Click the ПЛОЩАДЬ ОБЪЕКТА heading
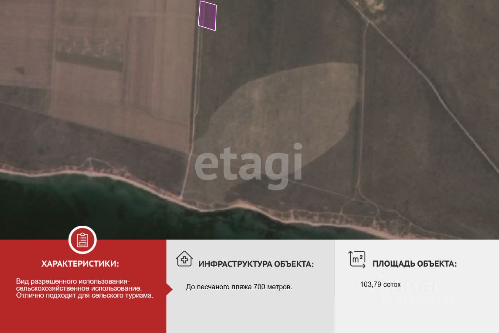499x333 pixels. tap(415, 264)
